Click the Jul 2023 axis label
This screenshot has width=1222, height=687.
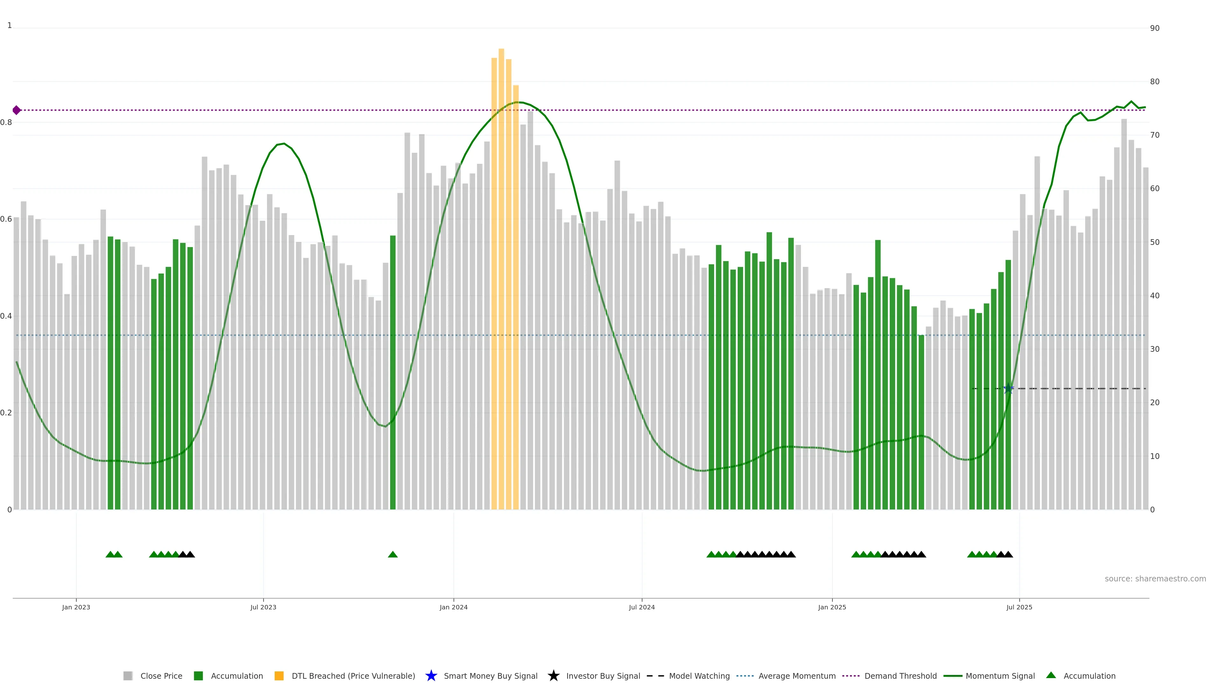[x=263, y=607]
